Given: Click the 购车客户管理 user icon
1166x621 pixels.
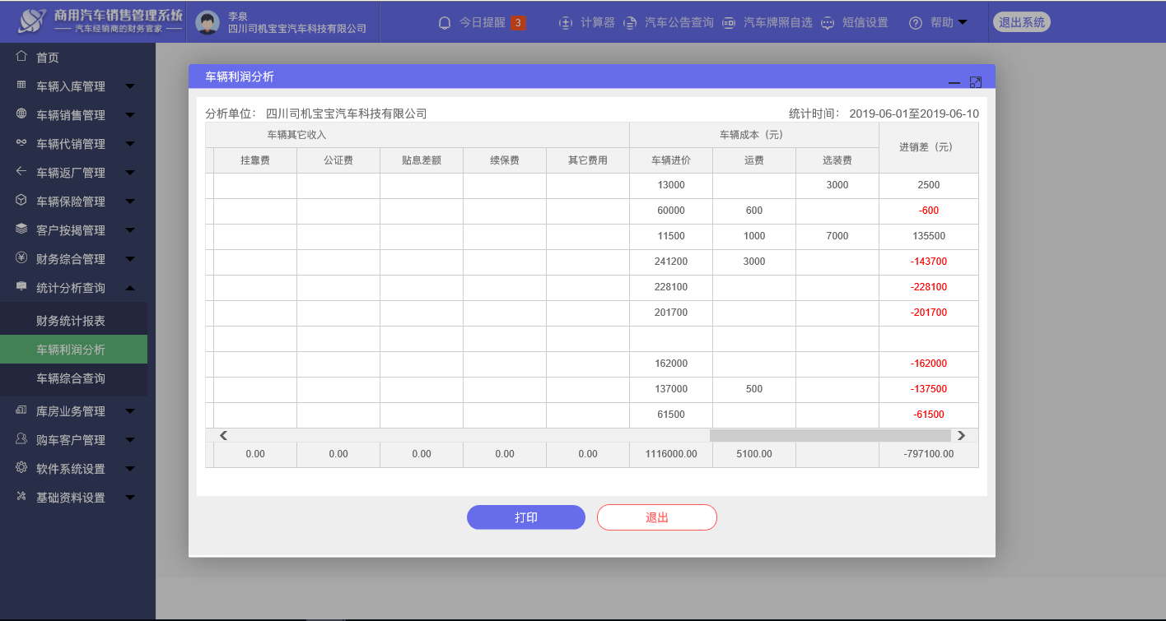Looking at the screenshot, I should tap(22, 439).
